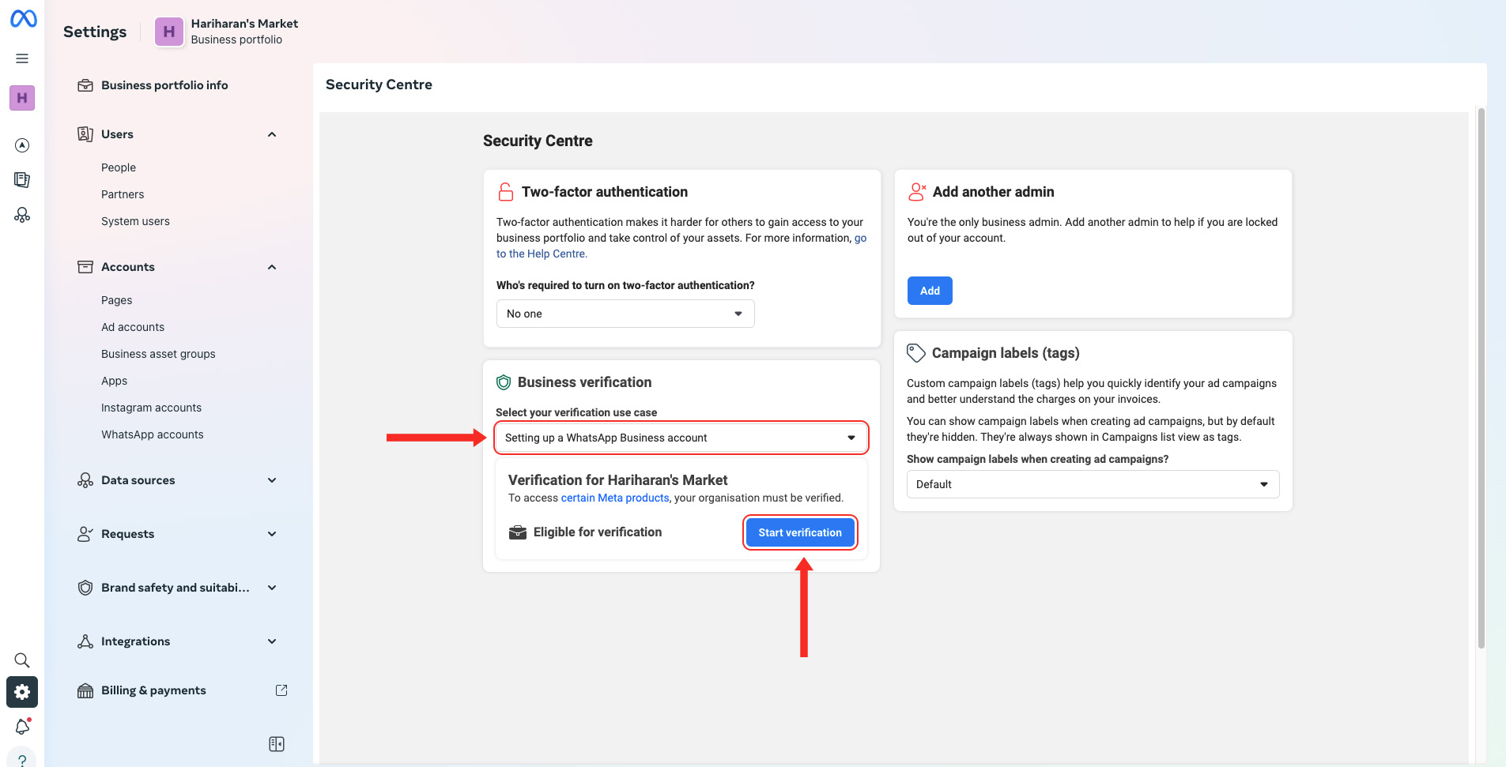Click the Billing external link icon
This screenshot has height=767, width=1506.
(281, 690)
